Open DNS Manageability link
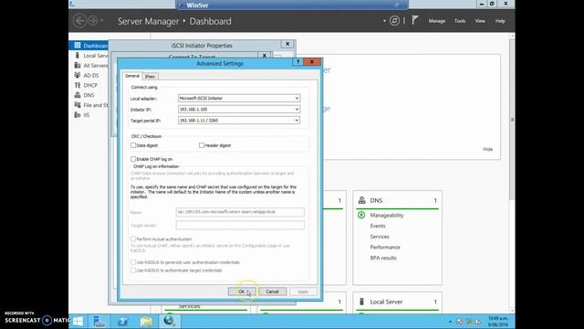 [387, 216]
